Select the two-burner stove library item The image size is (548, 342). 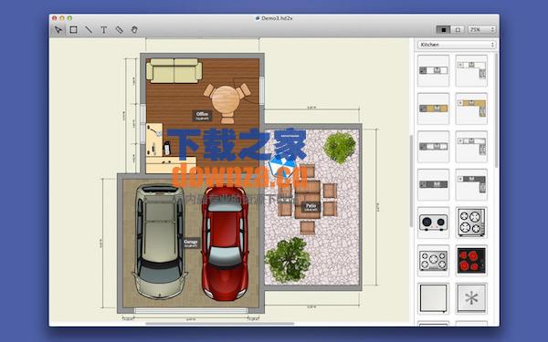pos(433,223)
